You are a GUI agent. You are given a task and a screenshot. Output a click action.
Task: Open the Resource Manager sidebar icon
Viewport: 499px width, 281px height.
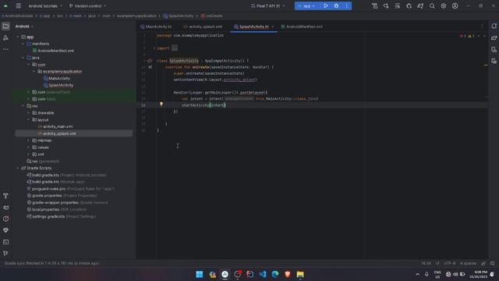coord(5,37)
